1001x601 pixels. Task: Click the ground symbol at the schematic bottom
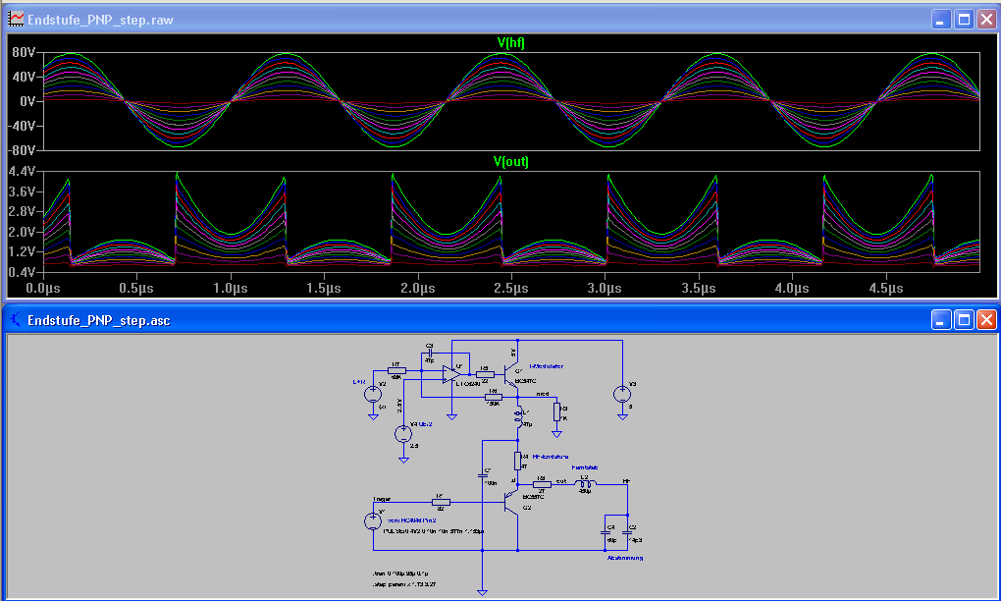[x=482, y=593]
